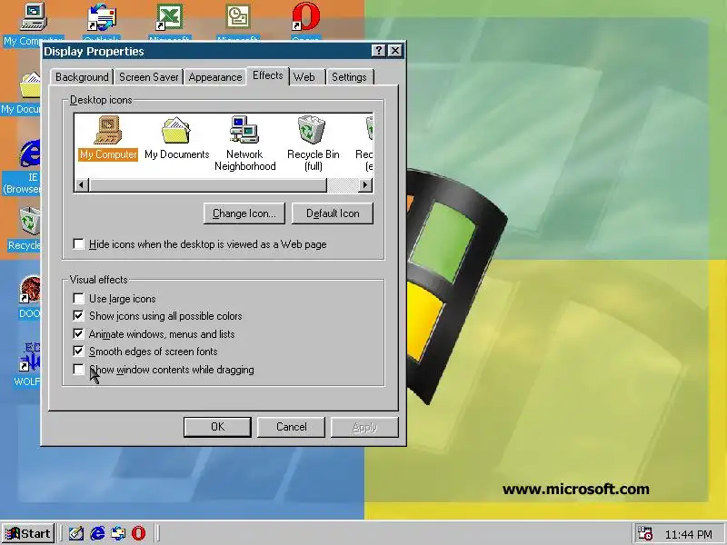The image size is (727, 545).
Task: Launch Outlook Express from Quick Launch
Action: pos(118,533)
